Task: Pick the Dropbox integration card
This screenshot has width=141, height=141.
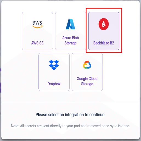Action: 54,72
